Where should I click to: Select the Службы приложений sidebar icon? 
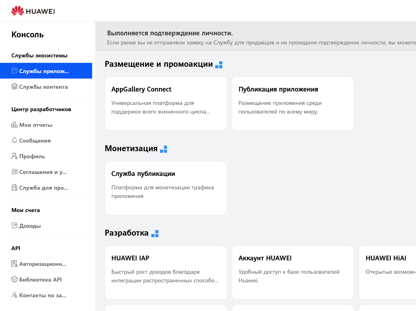(15, 71)
